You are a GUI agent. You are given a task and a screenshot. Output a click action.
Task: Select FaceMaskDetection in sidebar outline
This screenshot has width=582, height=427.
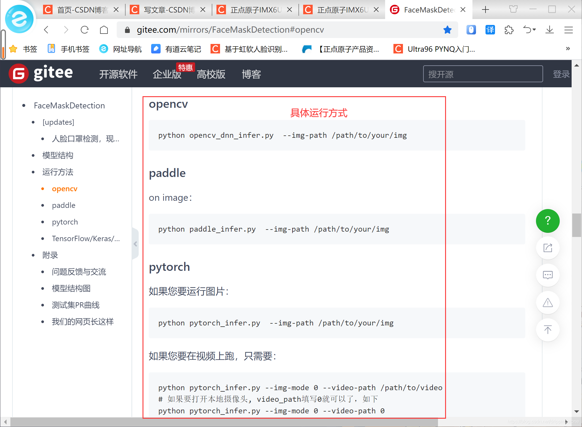(x=69, y=105)
